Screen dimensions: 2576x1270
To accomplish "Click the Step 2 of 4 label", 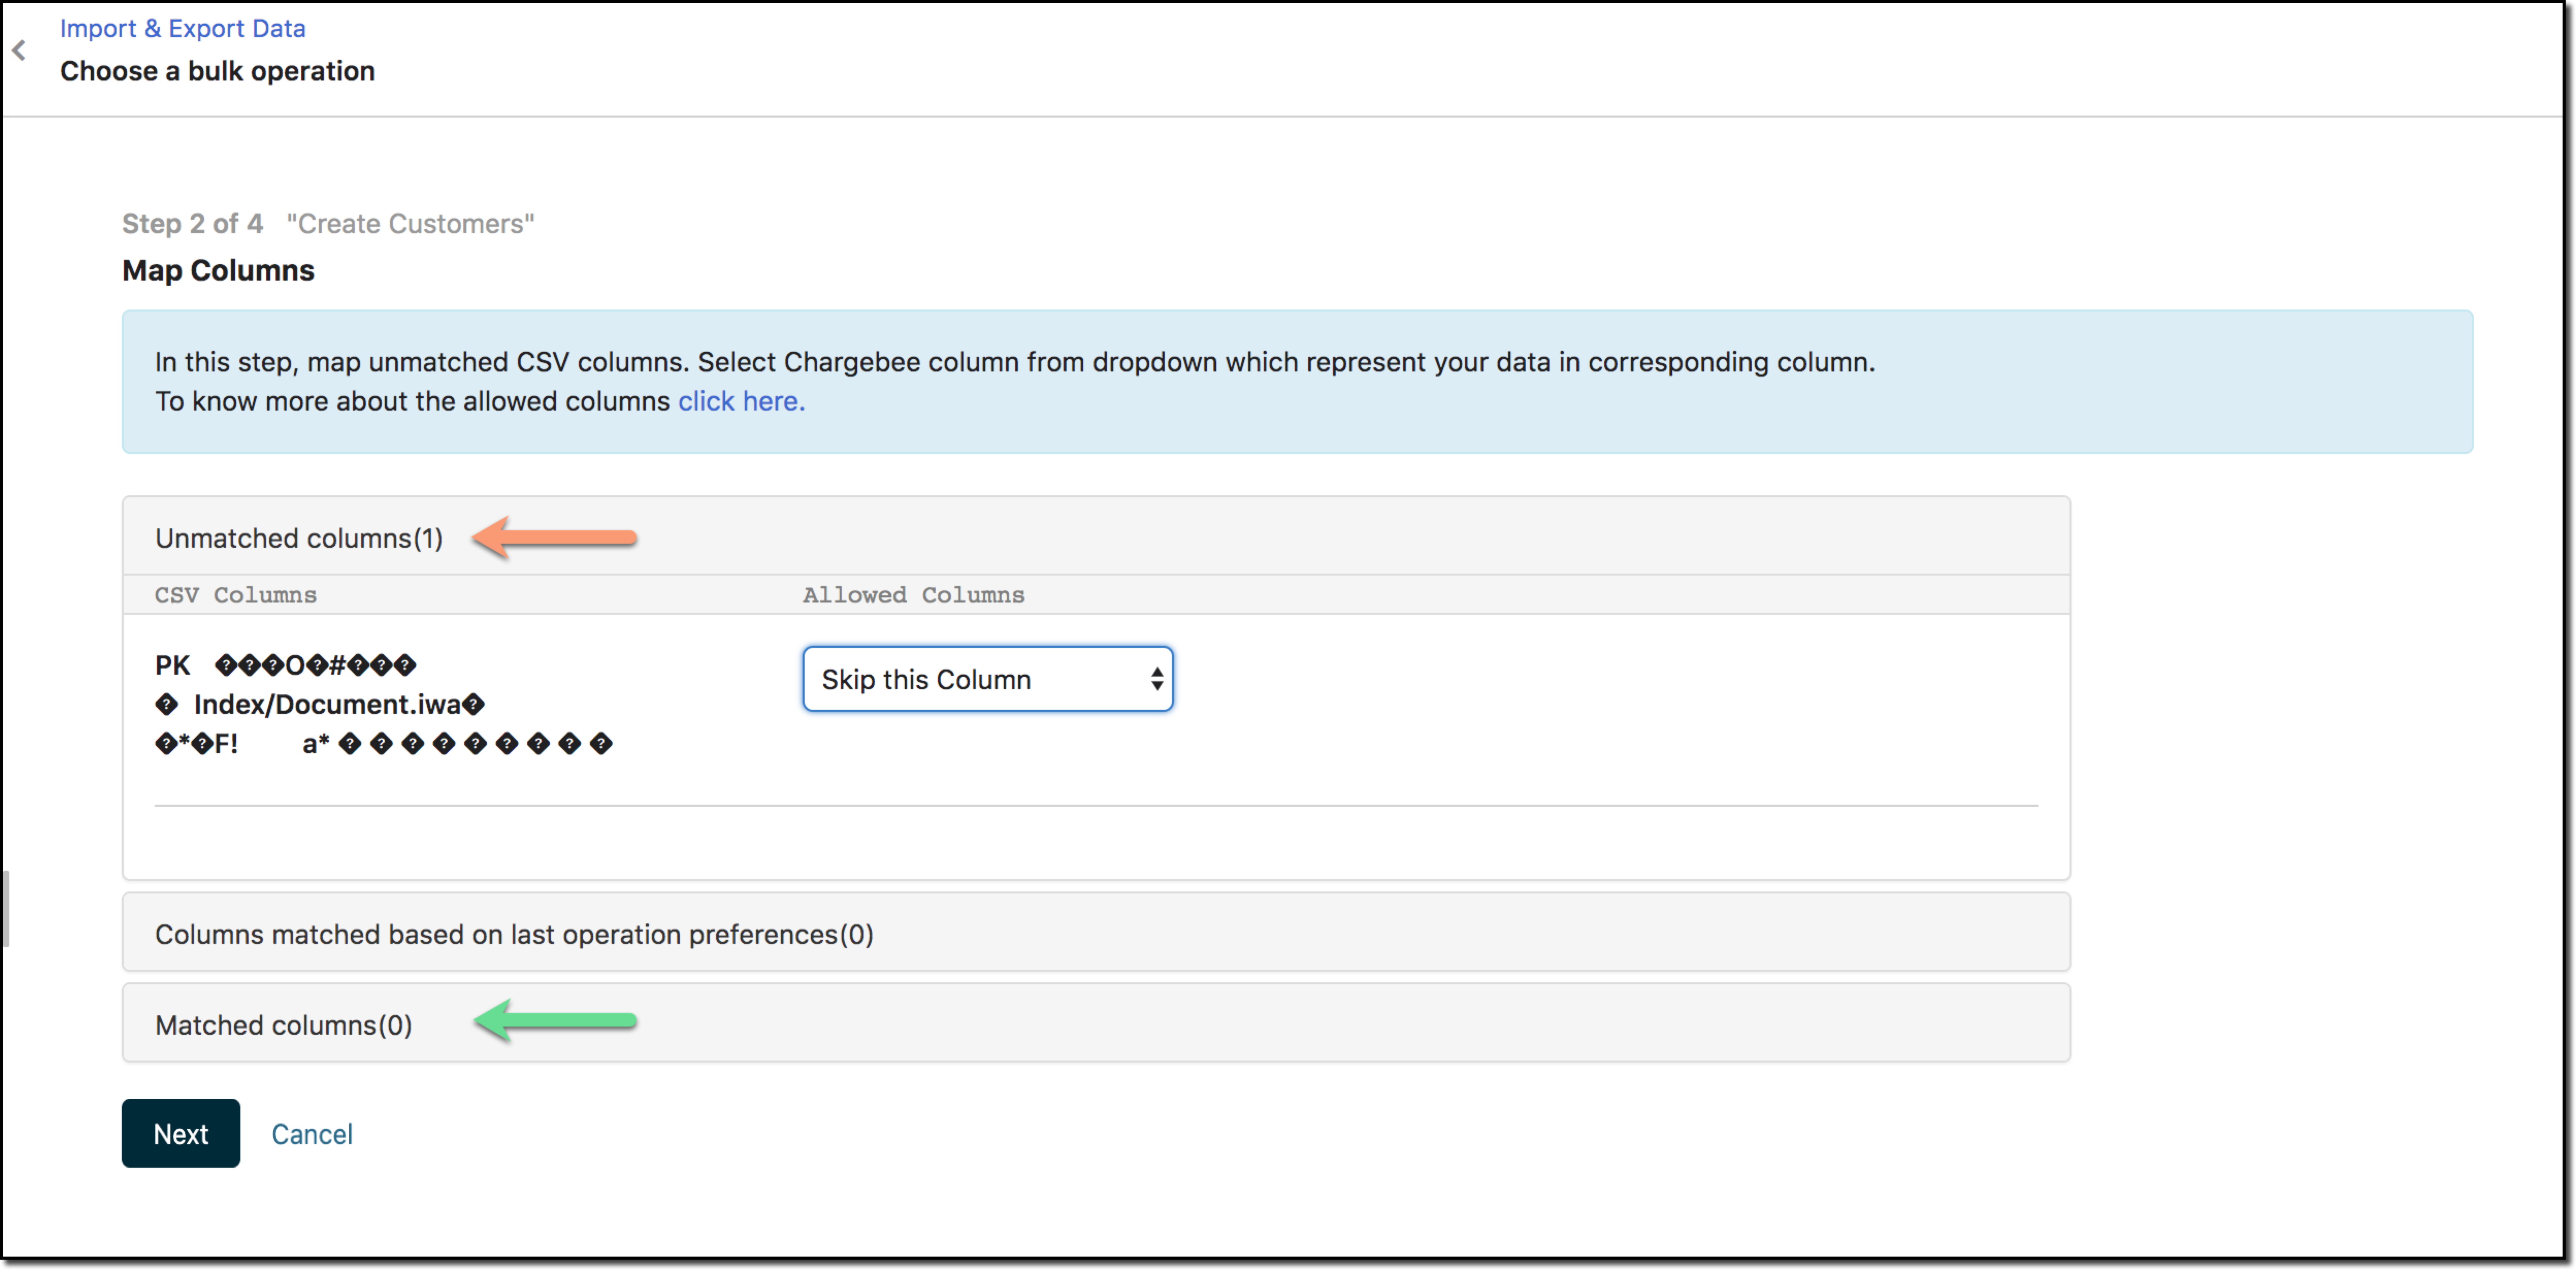I will (192, 224).
